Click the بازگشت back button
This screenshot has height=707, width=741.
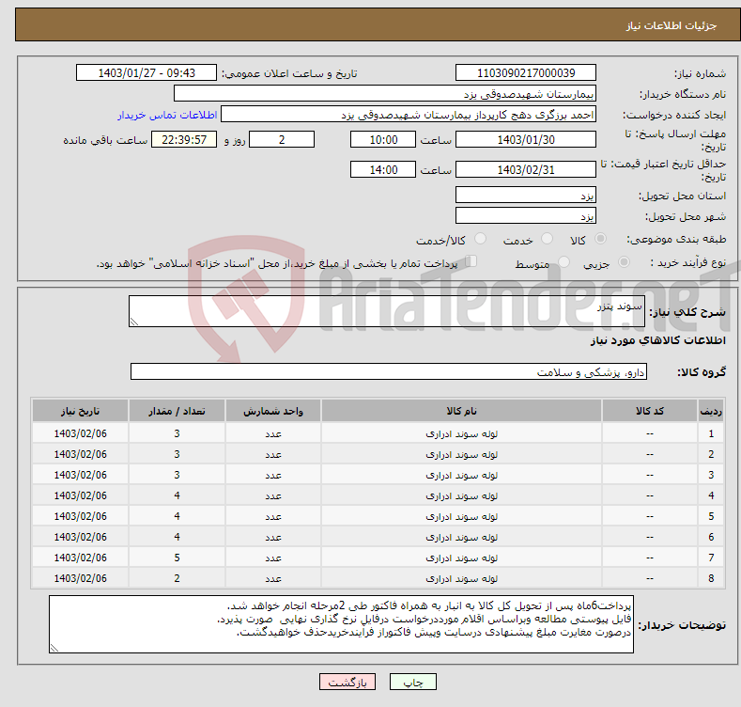coord(347,682)
